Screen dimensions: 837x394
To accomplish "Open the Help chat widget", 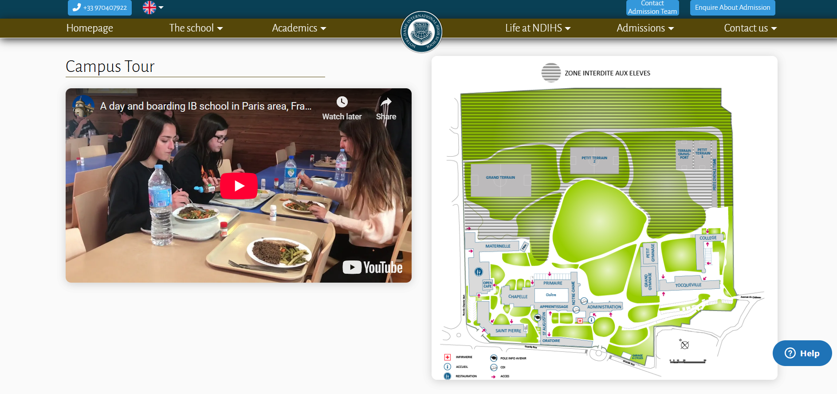I will pos(802,353).
